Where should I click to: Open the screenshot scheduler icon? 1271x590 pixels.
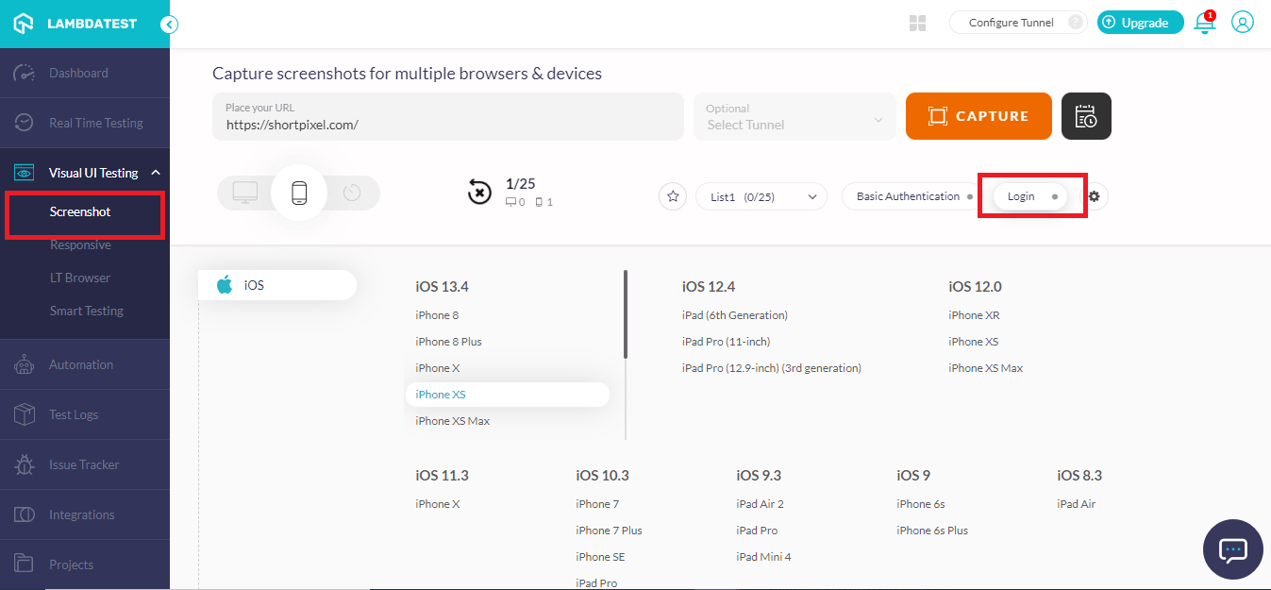(1085, 115)
